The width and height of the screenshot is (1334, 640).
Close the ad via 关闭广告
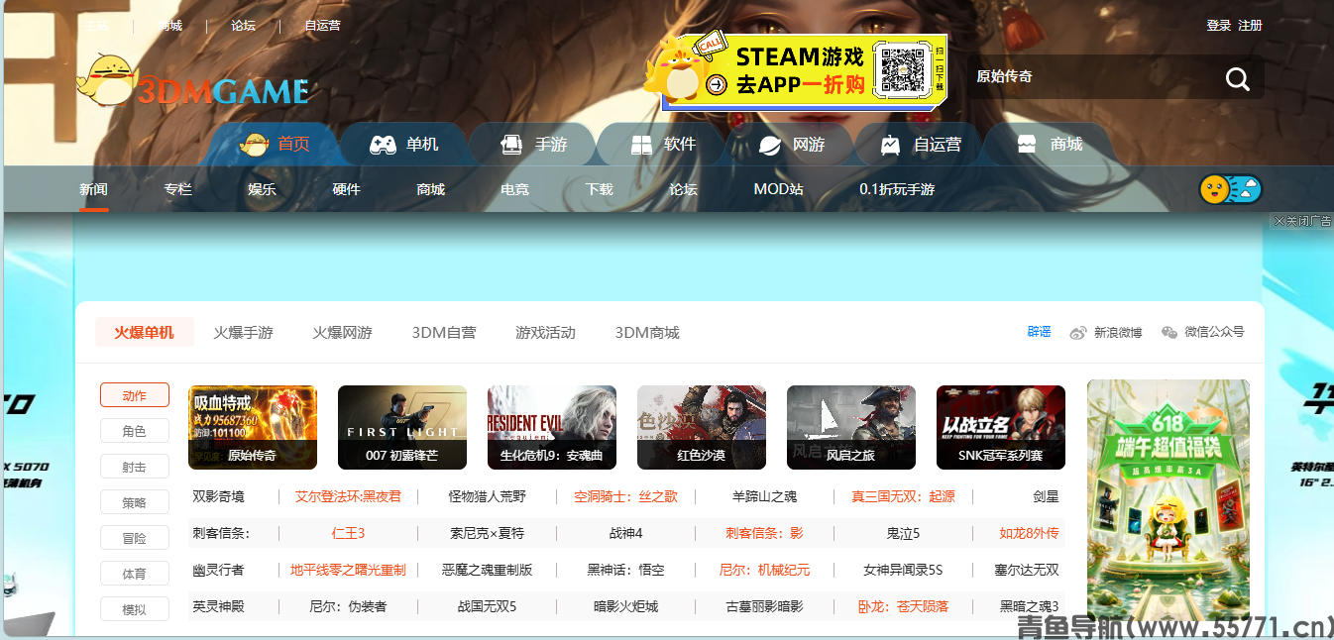tap(1302, 221)
